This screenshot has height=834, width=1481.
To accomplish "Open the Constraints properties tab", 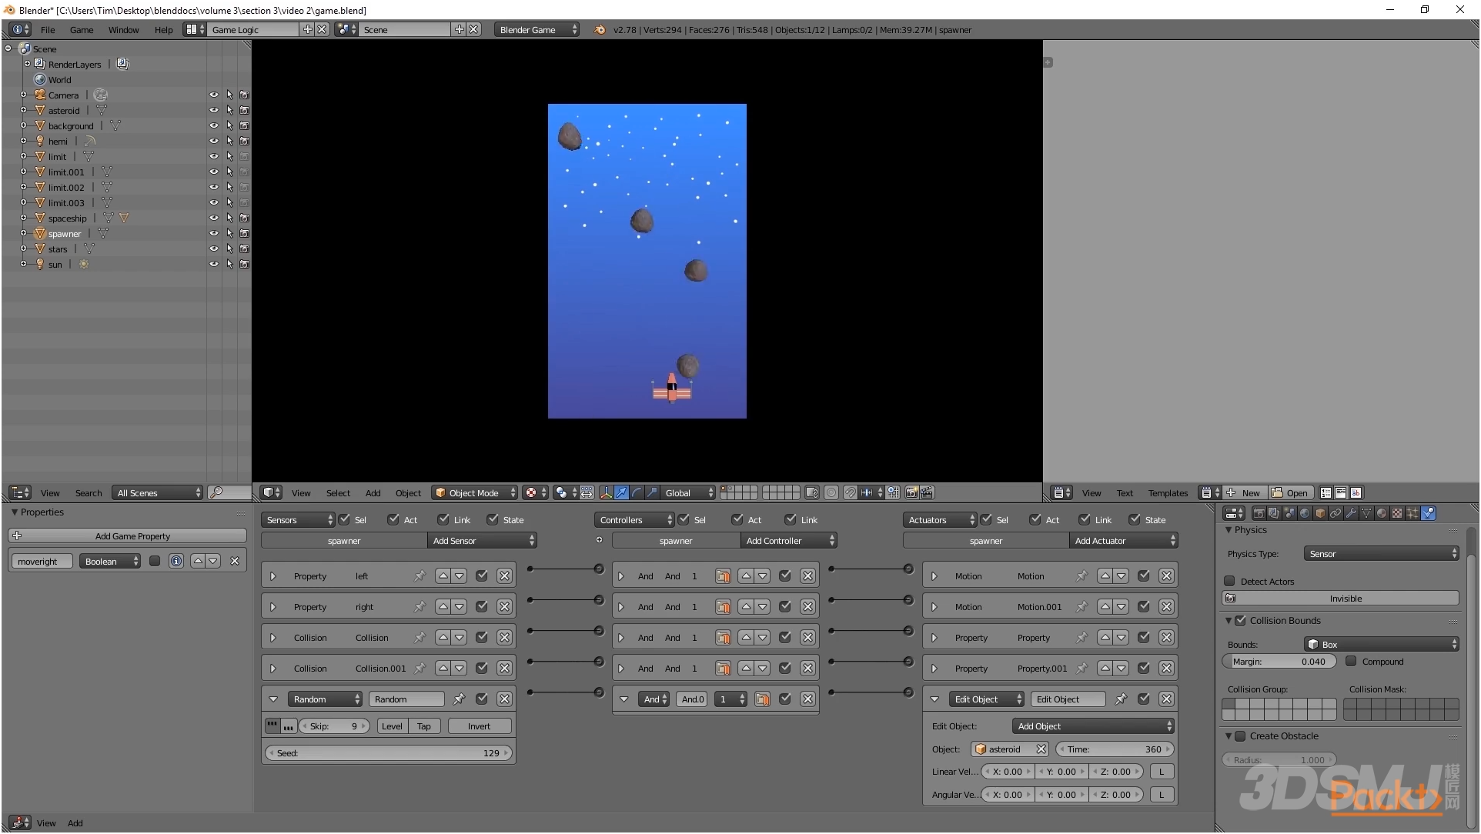I will point(1336,513).
